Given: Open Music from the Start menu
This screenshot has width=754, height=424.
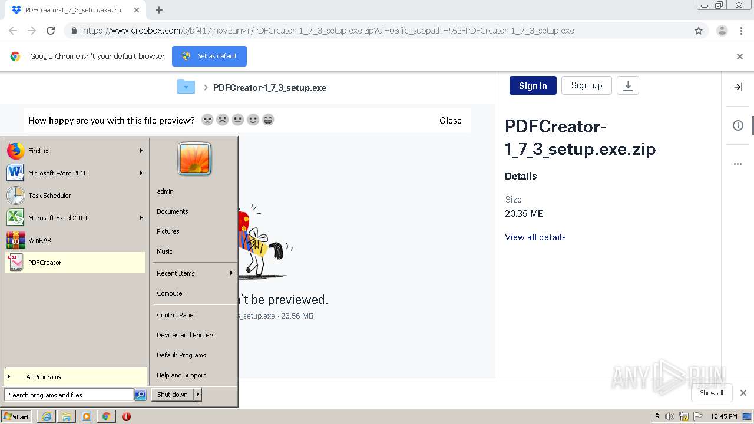Looking at the screenshot, I should click(x=164, y=251).
